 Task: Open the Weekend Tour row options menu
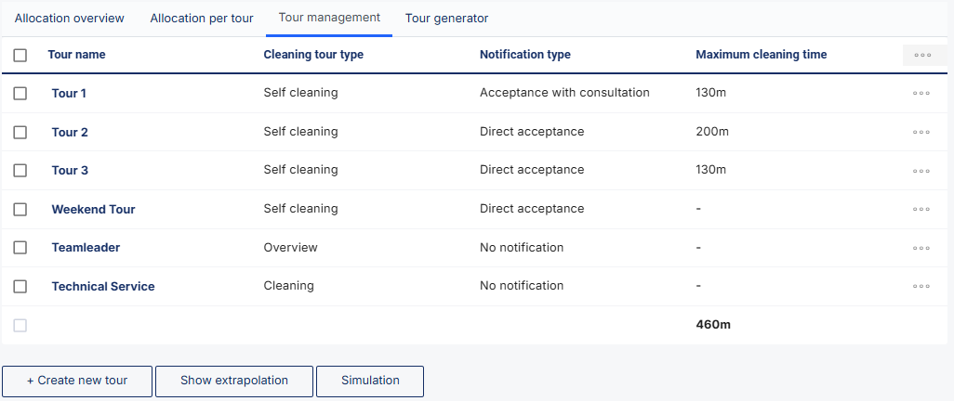tap(921, 210)
